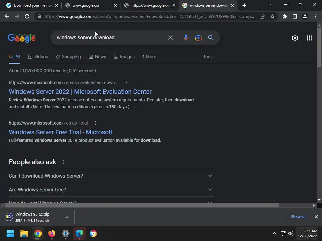The image size is (322, 241).
Task: Open About for People also ask
Action: (63, 162)
